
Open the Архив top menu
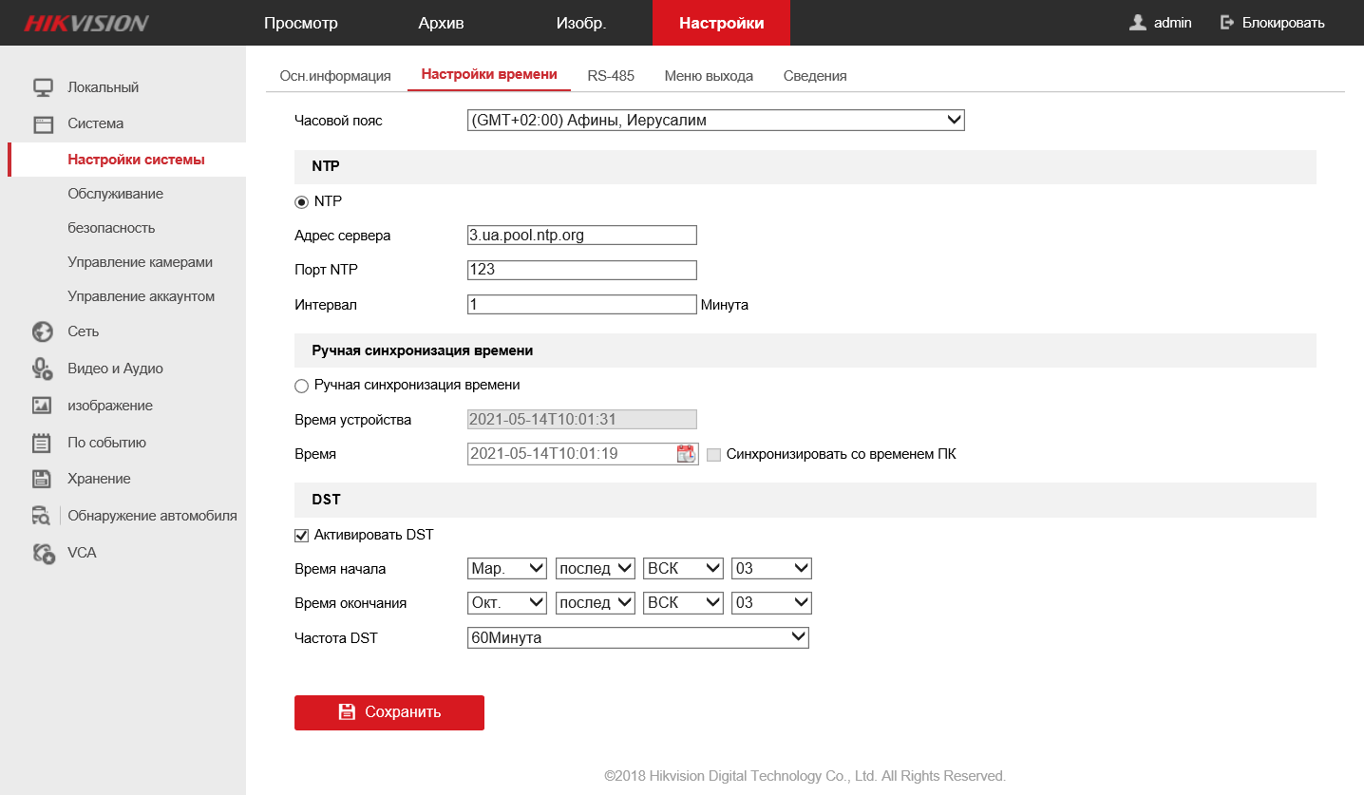[442, 23]
